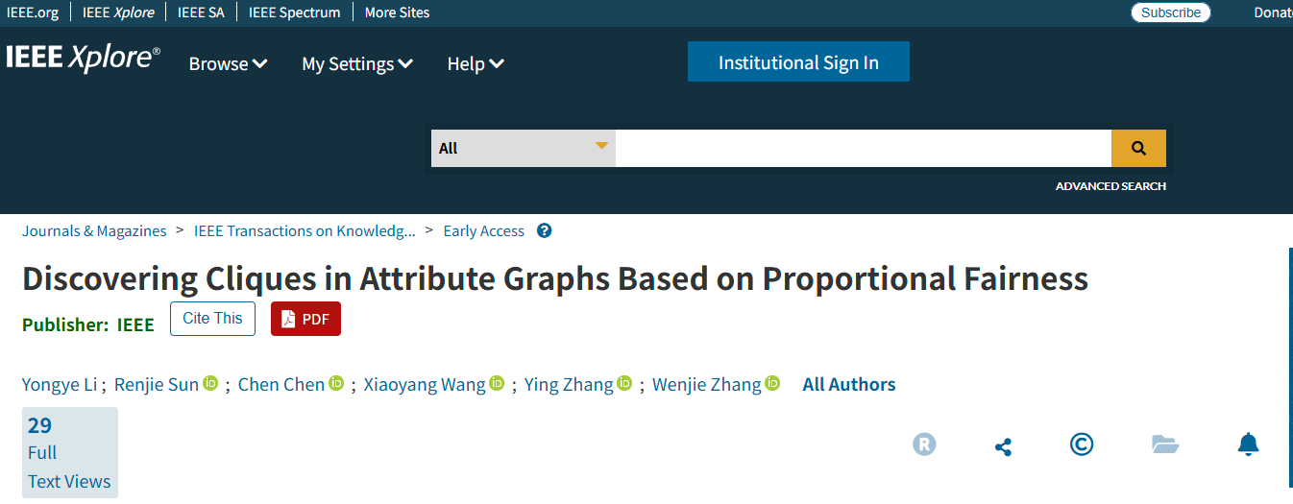
Task: Open the copyright icon
Action: coord(1082,444)
